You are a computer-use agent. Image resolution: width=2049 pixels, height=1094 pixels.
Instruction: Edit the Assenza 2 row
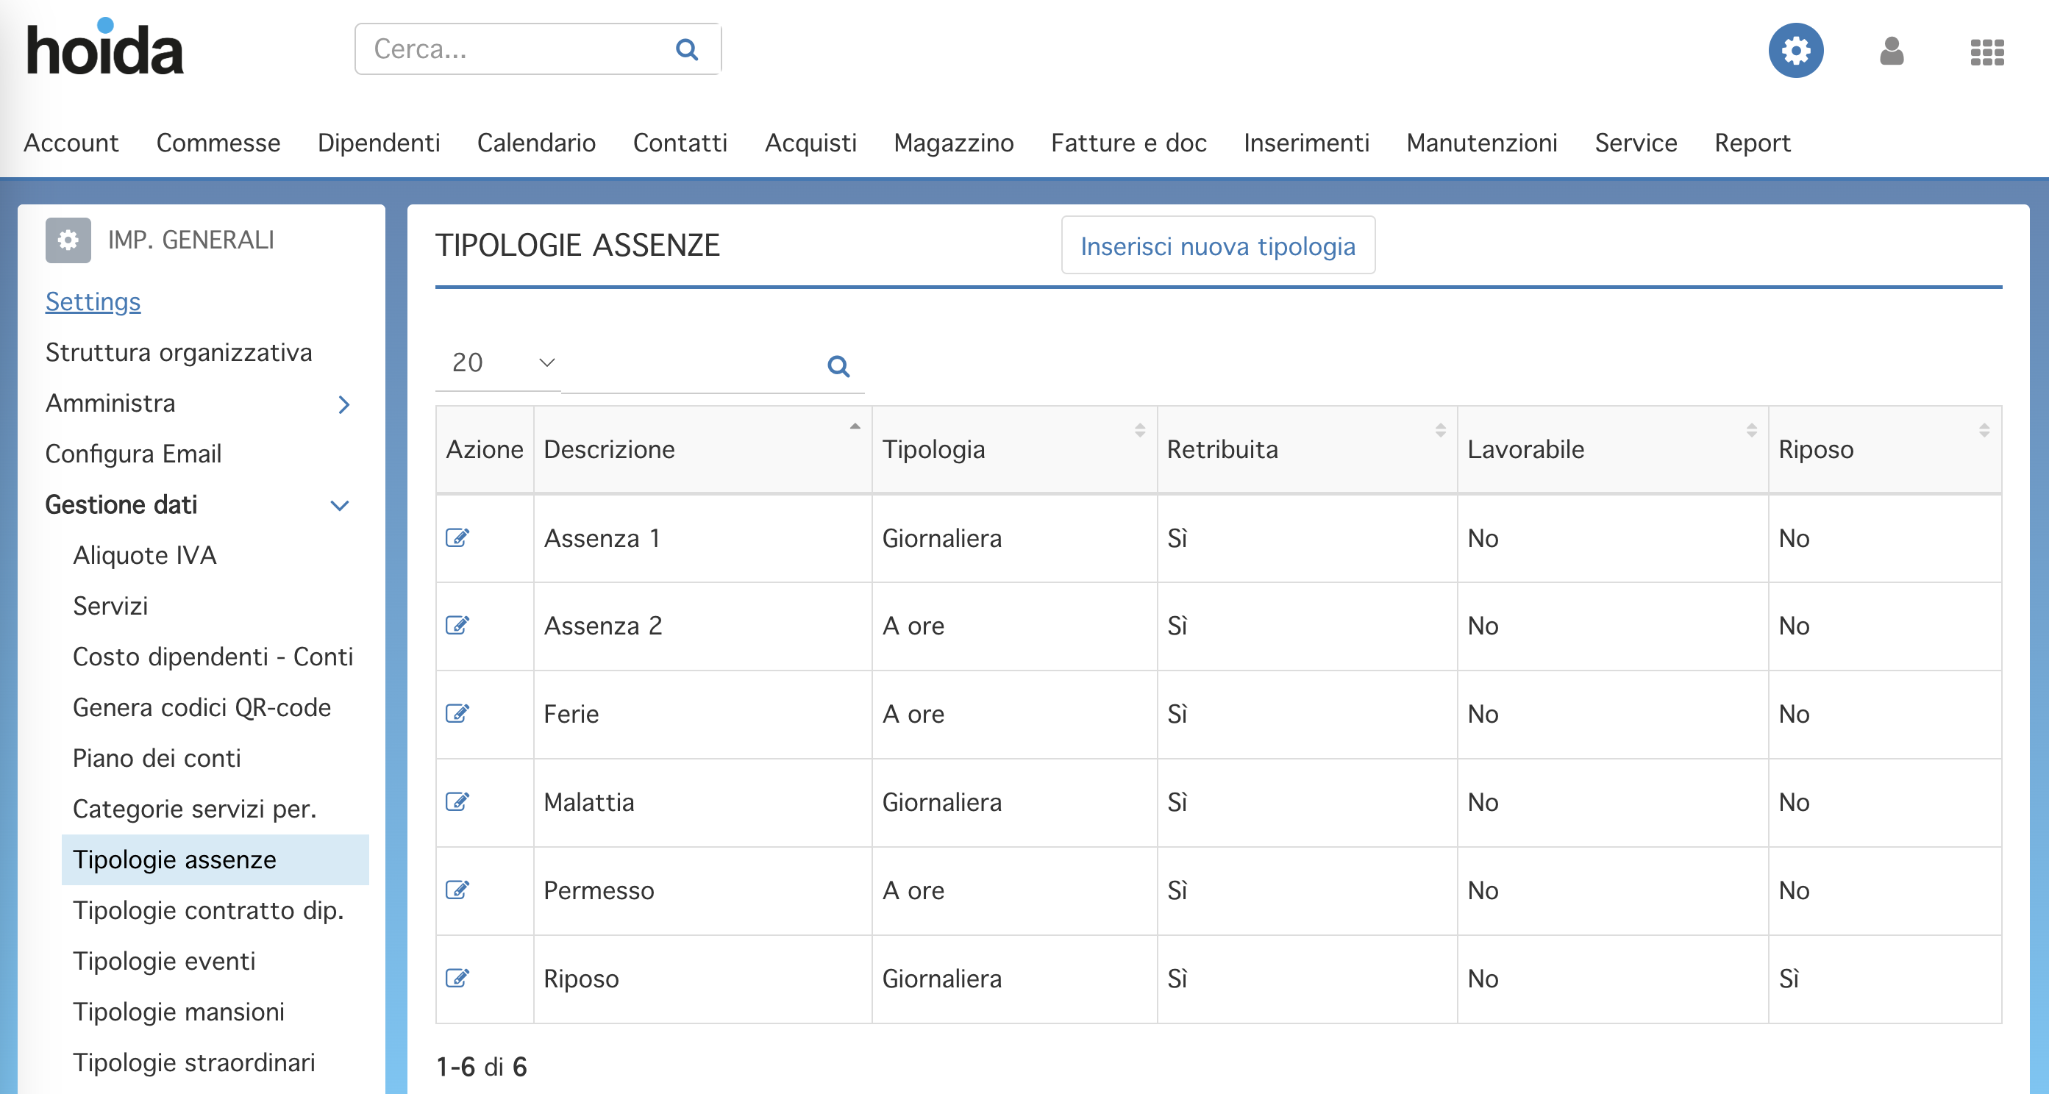click(x=457, y=626)
